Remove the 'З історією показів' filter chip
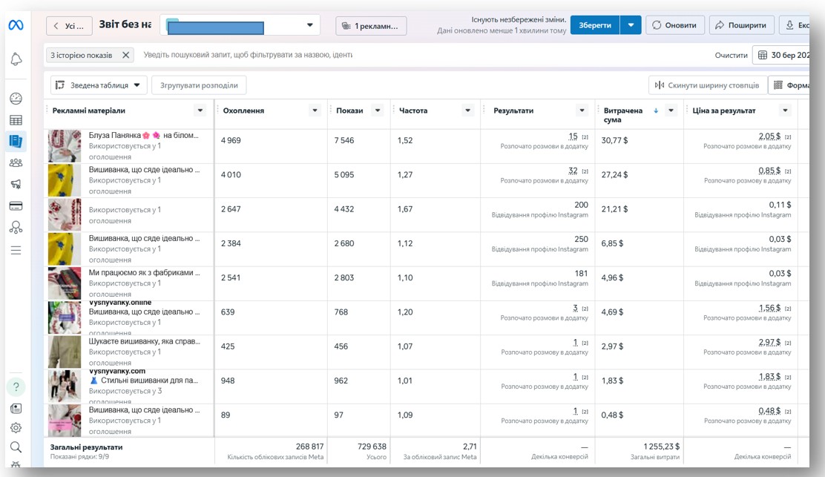This screenshot has width=825, height=477. [125, 55]
